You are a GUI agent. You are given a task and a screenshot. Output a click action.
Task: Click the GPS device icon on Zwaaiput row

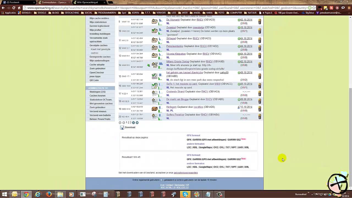tap(259, 31)
